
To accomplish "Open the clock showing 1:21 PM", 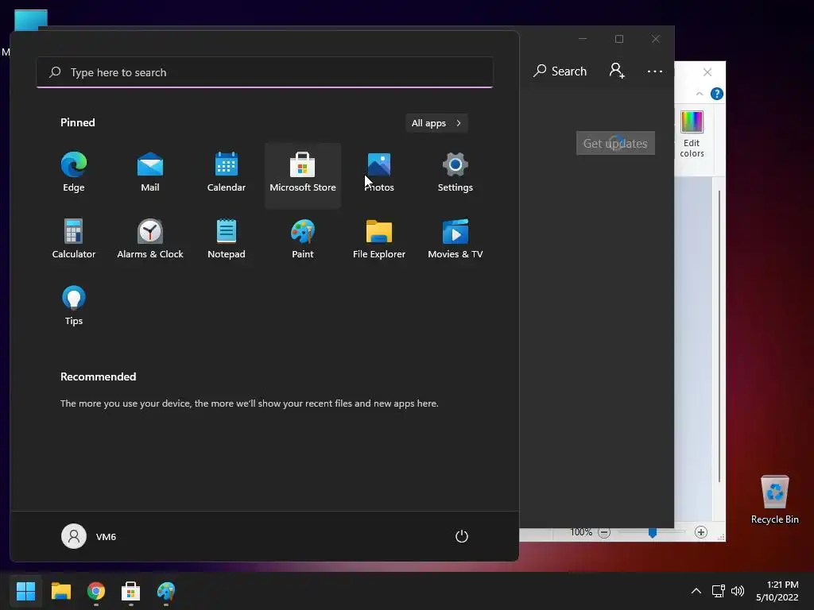I will click(x=777, y=591).
